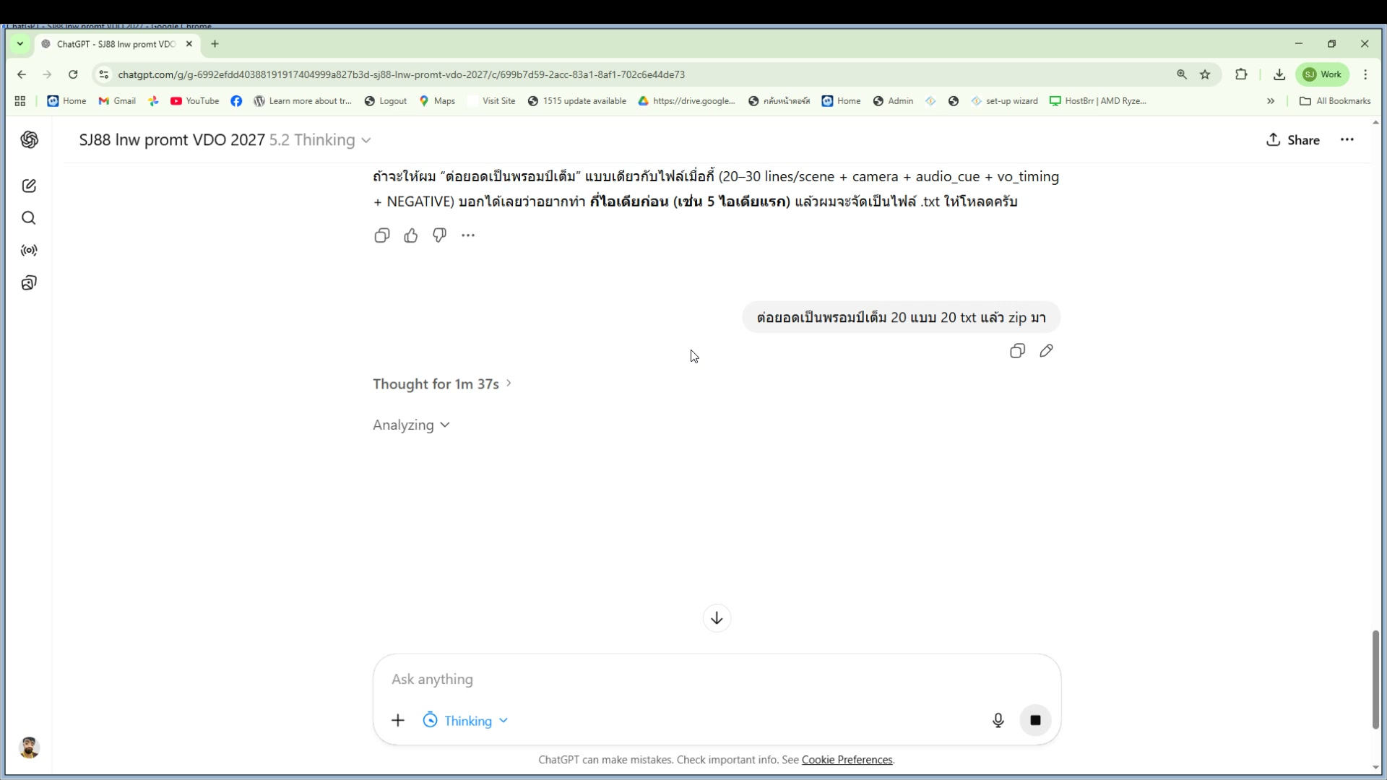1387x780 pixels.
Task: Give a thumbs up to the response
Action: tap(410, 235)
